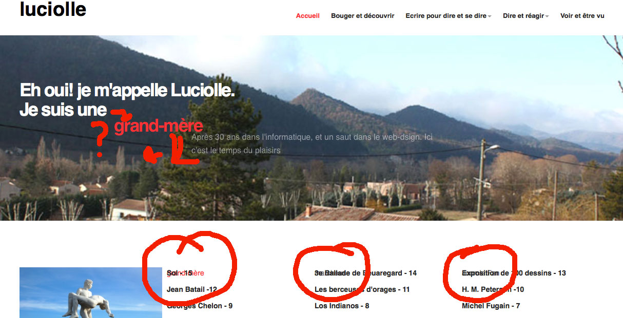This screenshot has width=623, height=318.
Task: Open Voir et être vu menu
Action: tap(582, 16)
